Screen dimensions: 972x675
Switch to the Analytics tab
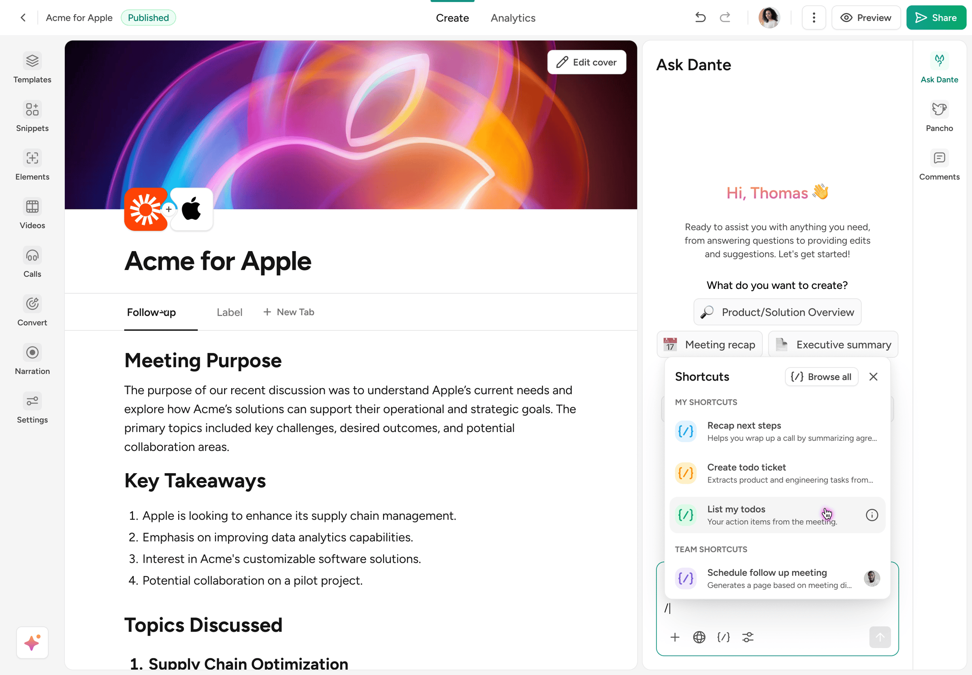tap(513, 18)
